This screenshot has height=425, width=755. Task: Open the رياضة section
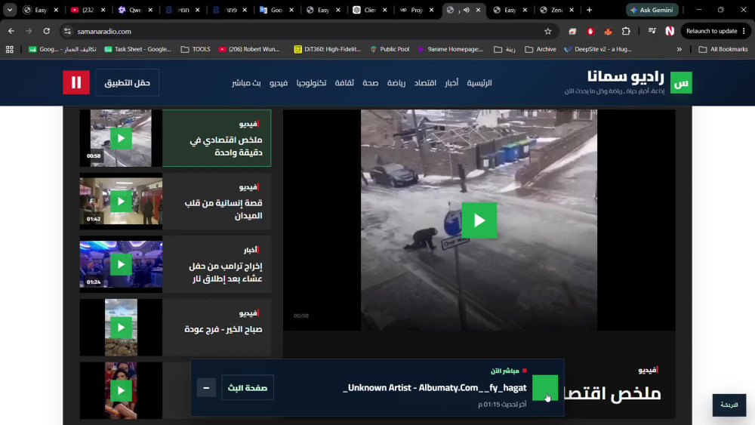396,83
